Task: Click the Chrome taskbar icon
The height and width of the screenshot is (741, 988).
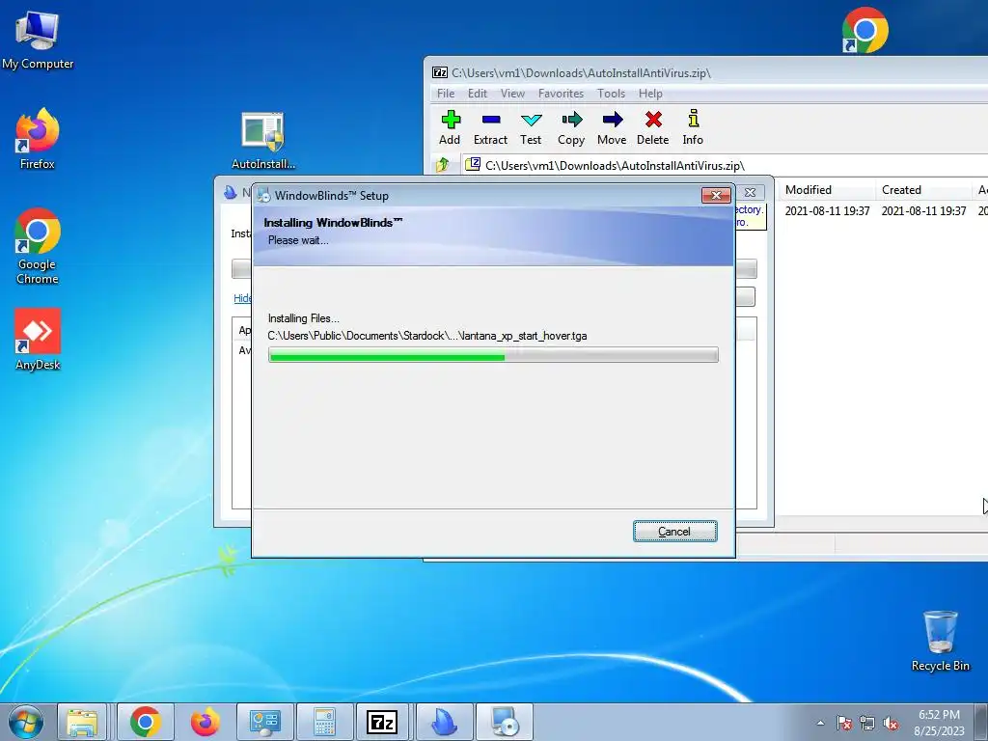Action: [146, 722]
